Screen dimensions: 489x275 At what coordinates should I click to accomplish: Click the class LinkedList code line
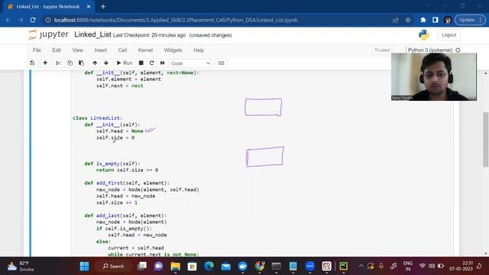point(98,118)
